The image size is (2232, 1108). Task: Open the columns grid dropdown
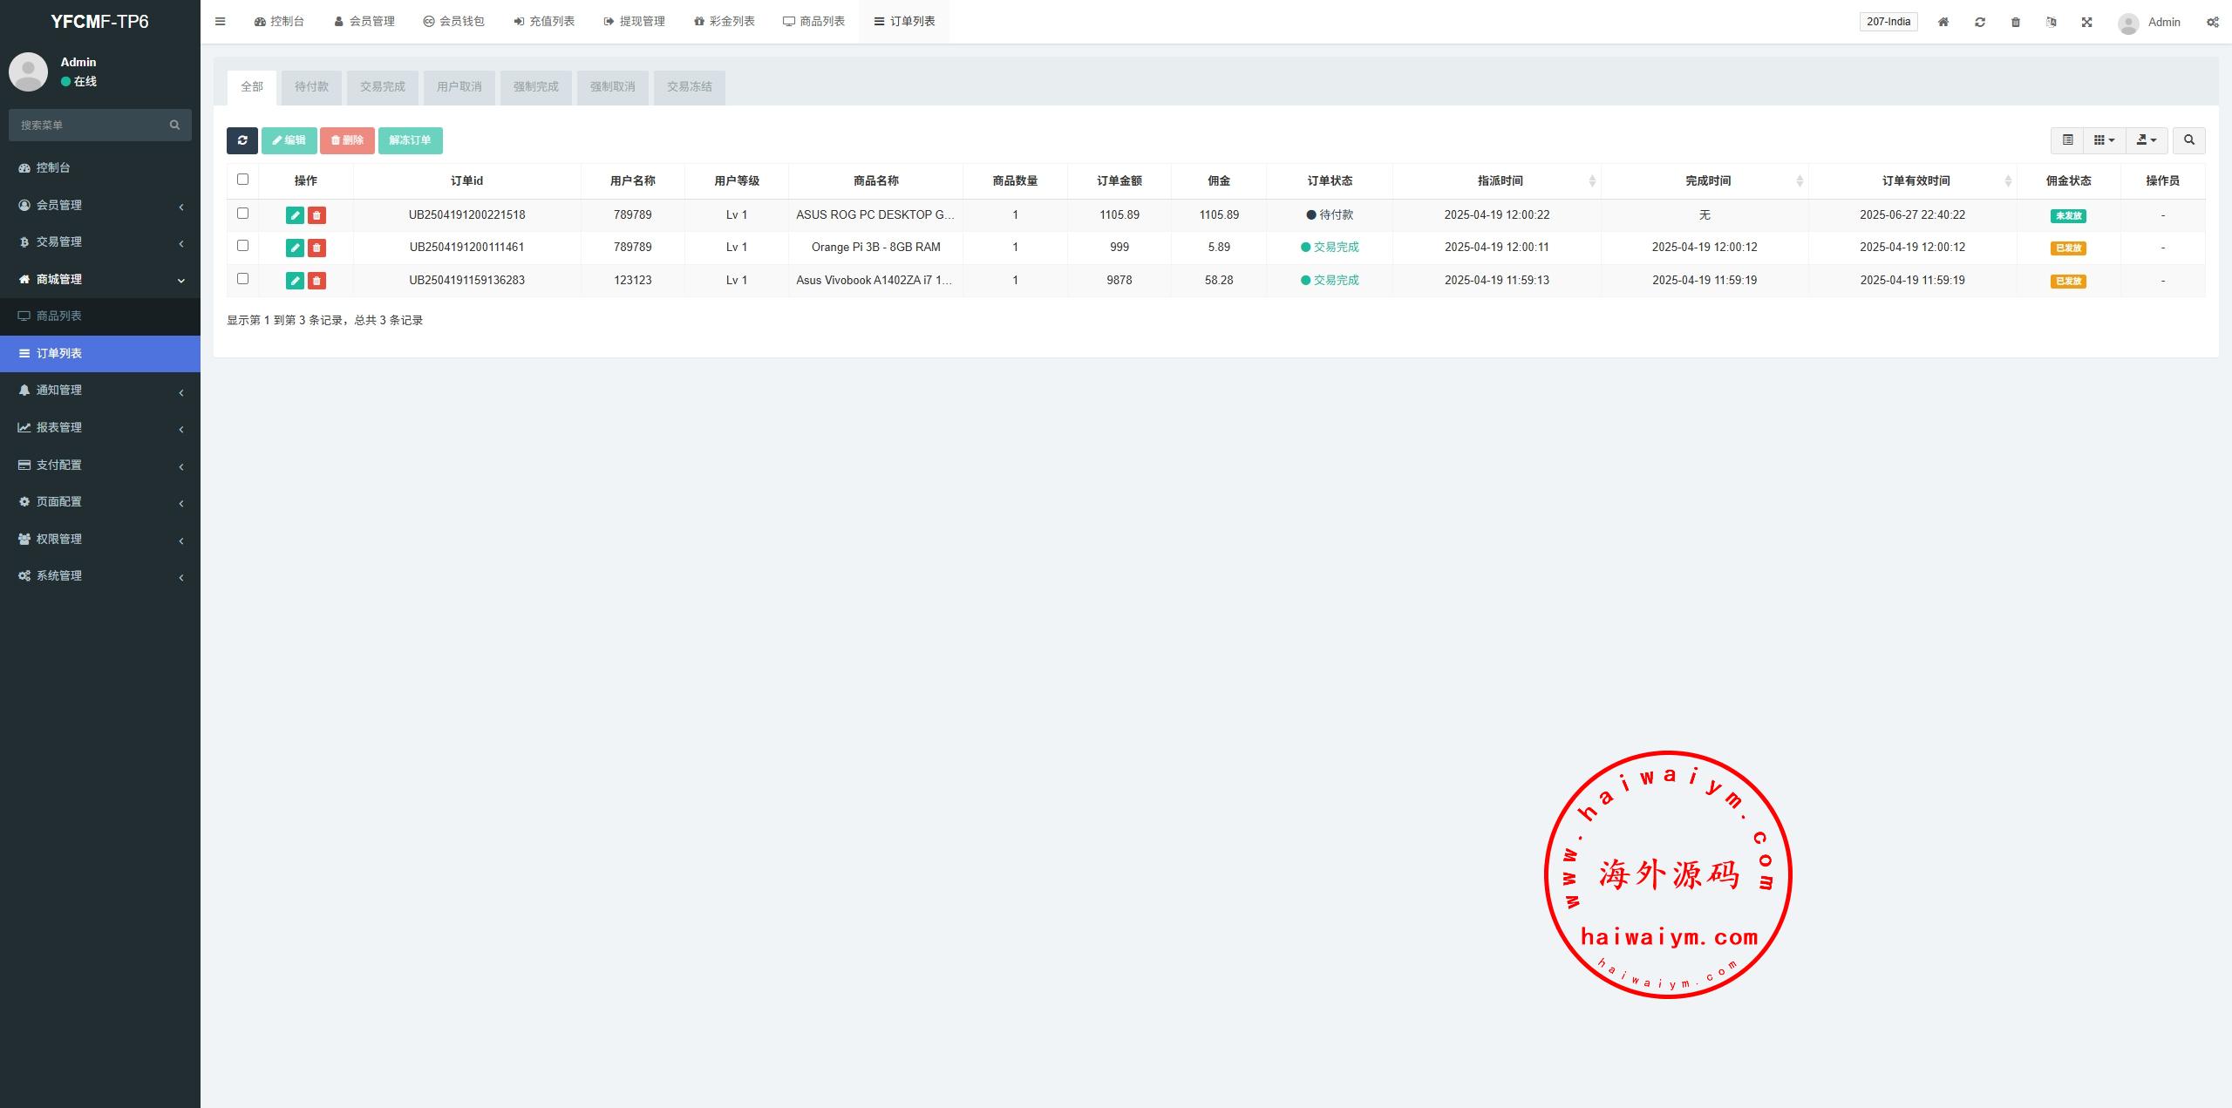[x=2104, y=140]
